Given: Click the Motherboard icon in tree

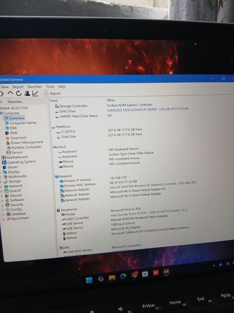Looking at the screenshot, I should coord(4,157).
